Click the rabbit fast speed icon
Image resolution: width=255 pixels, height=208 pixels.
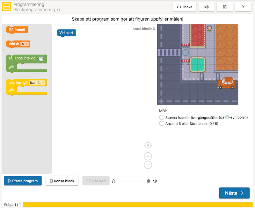point(155,181)
